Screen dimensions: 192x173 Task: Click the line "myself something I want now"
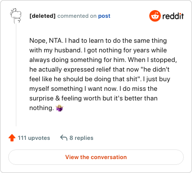click(93, 89)
